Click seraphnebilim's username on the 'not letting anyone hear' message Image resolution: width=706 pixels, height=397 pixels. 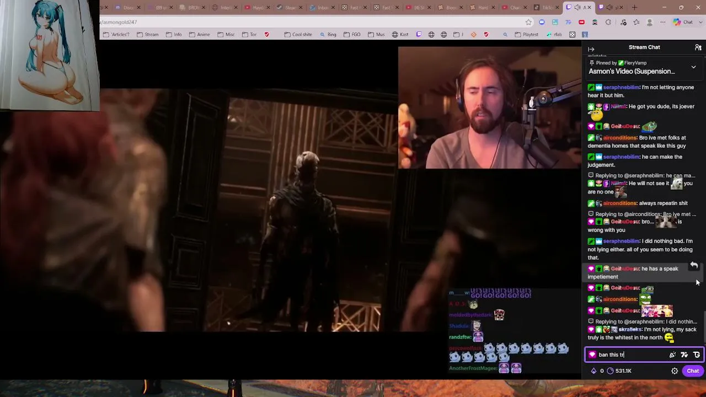point(622,87)
